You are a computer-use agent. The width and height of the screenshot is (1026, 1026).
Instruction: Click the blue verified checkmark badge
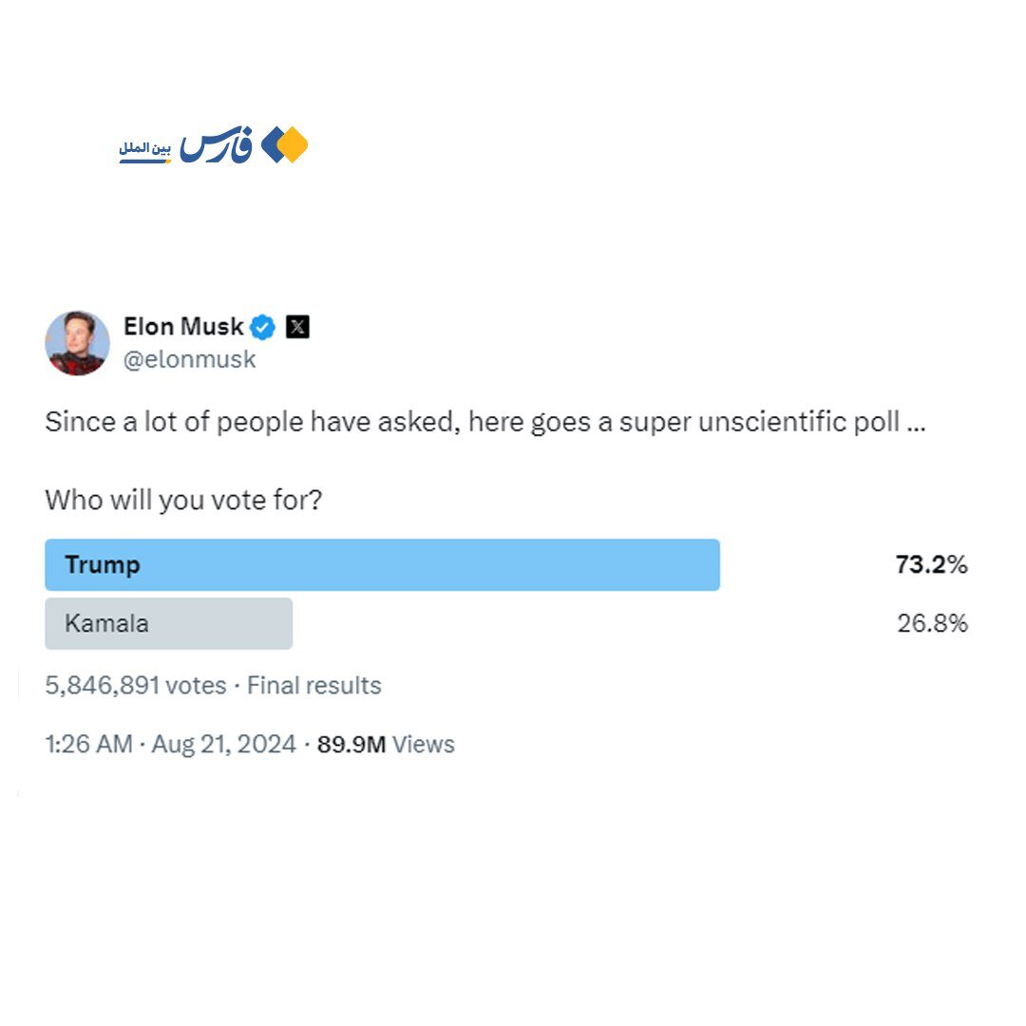tap(263, 328)
